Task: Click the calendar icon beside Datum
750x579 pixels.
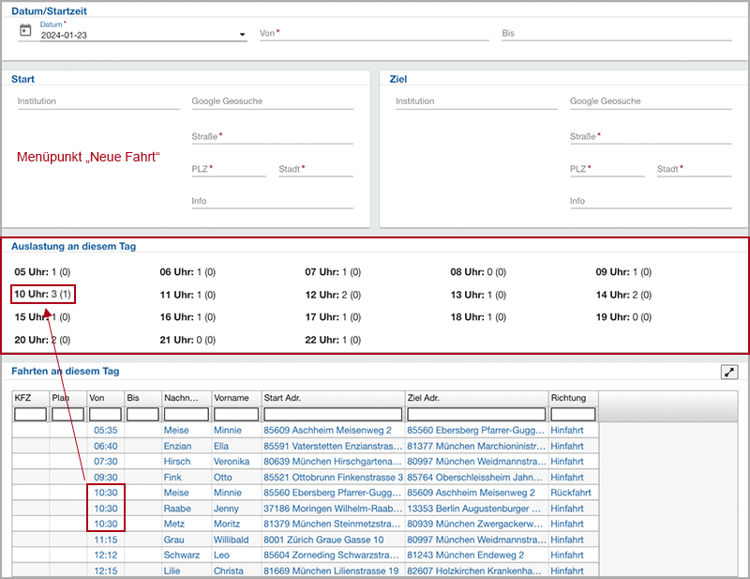Action: 25,30
